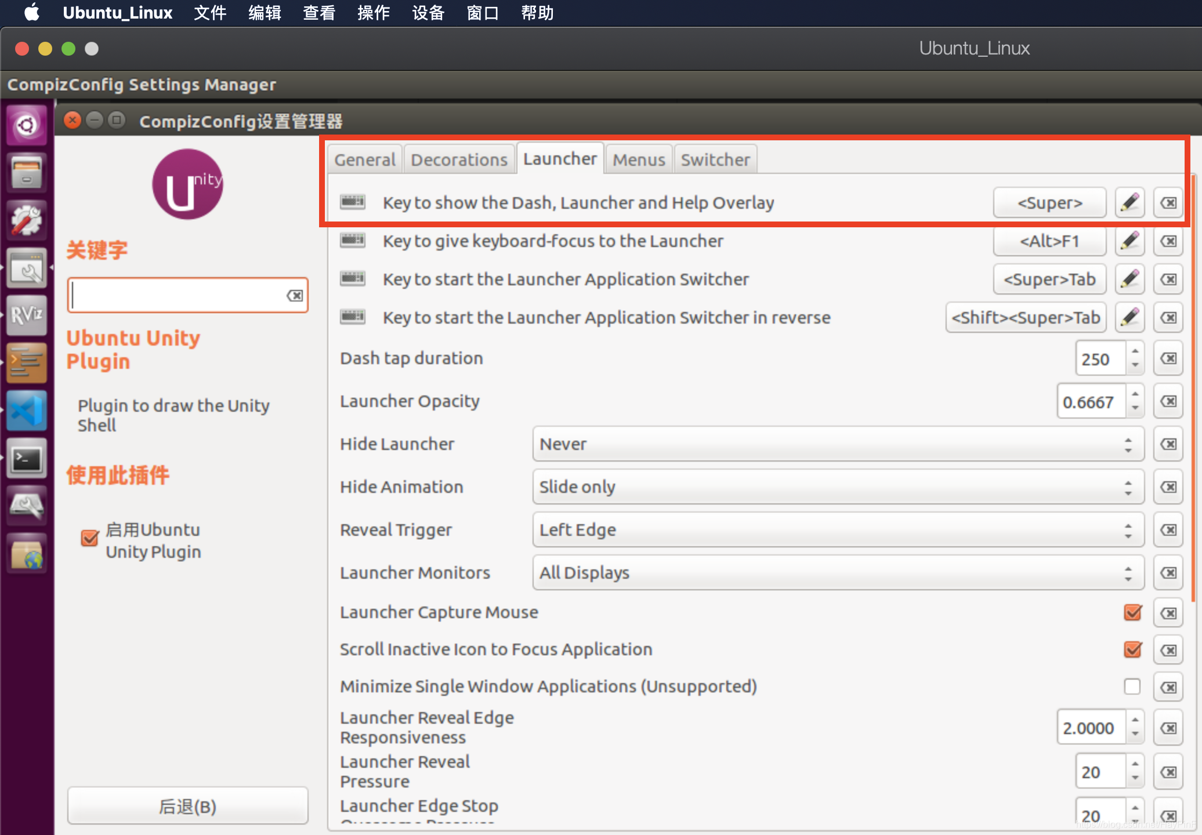The width and height of the screenshot is (1202, 835).
Task: Edit the Super Dash key binding
Action: (x=1129, y=202)
